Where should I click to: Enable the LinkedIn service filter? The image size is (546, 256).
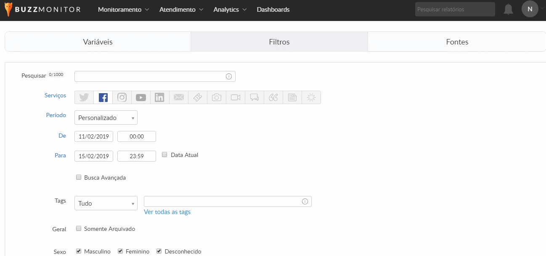point(160,97)
